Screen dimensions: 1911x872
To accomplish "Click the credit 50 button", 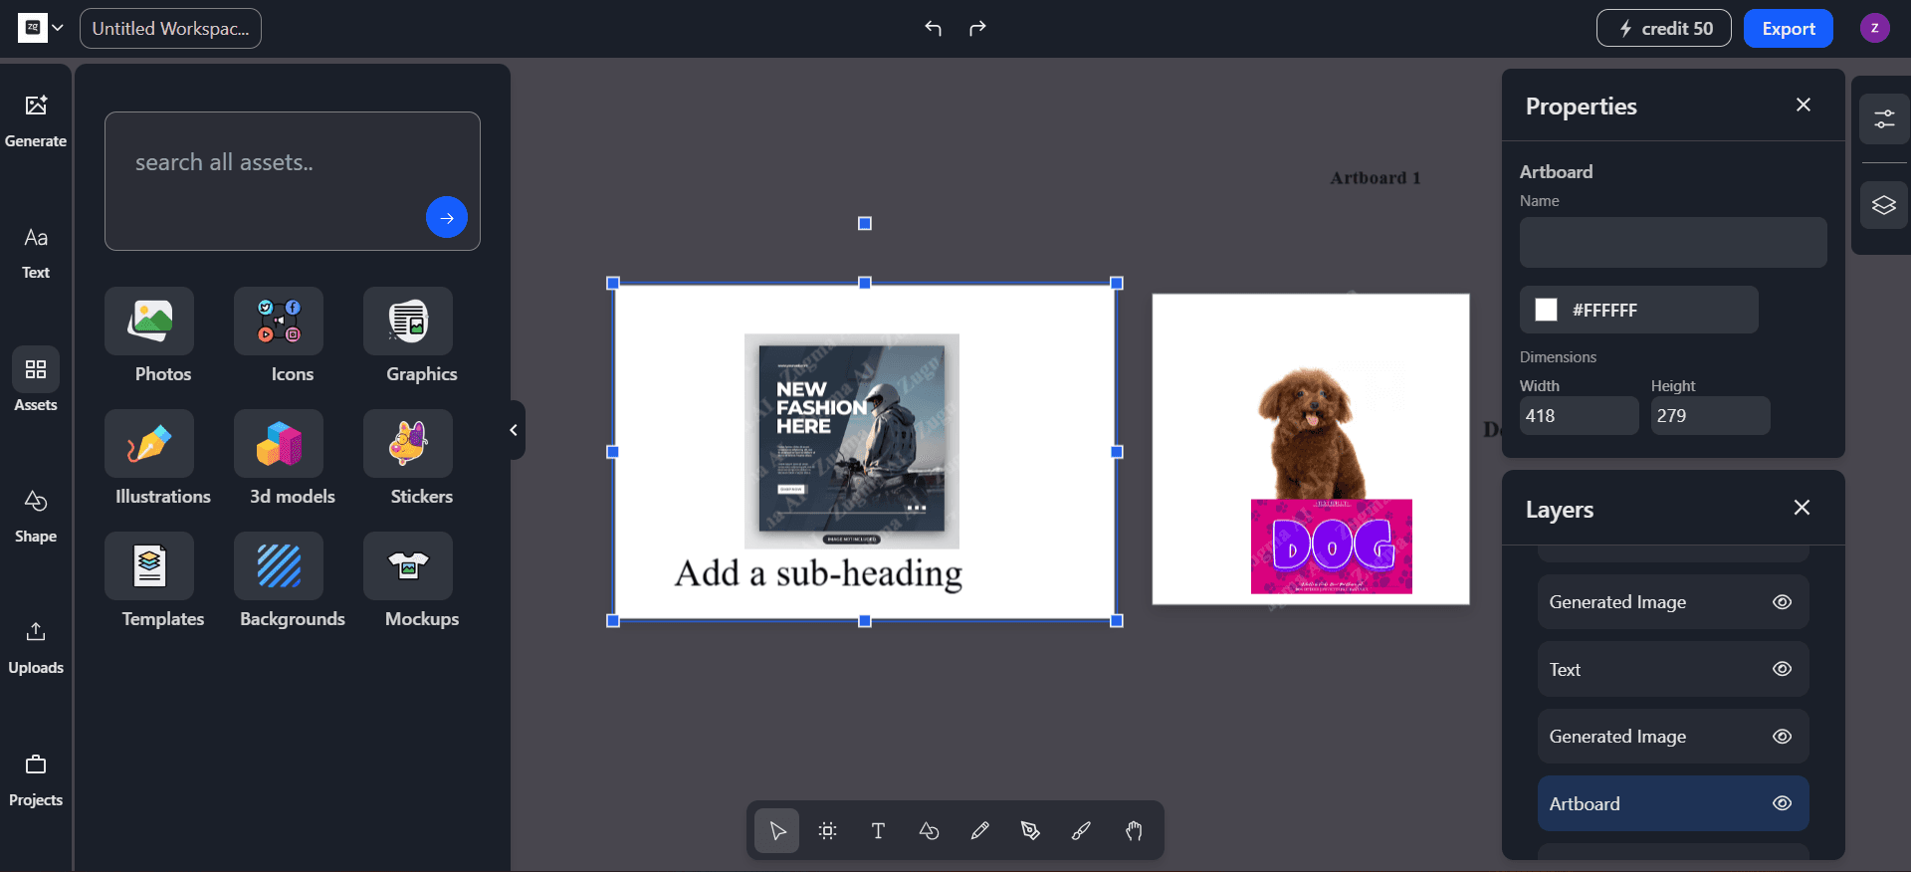I will tap(1663, 29).
